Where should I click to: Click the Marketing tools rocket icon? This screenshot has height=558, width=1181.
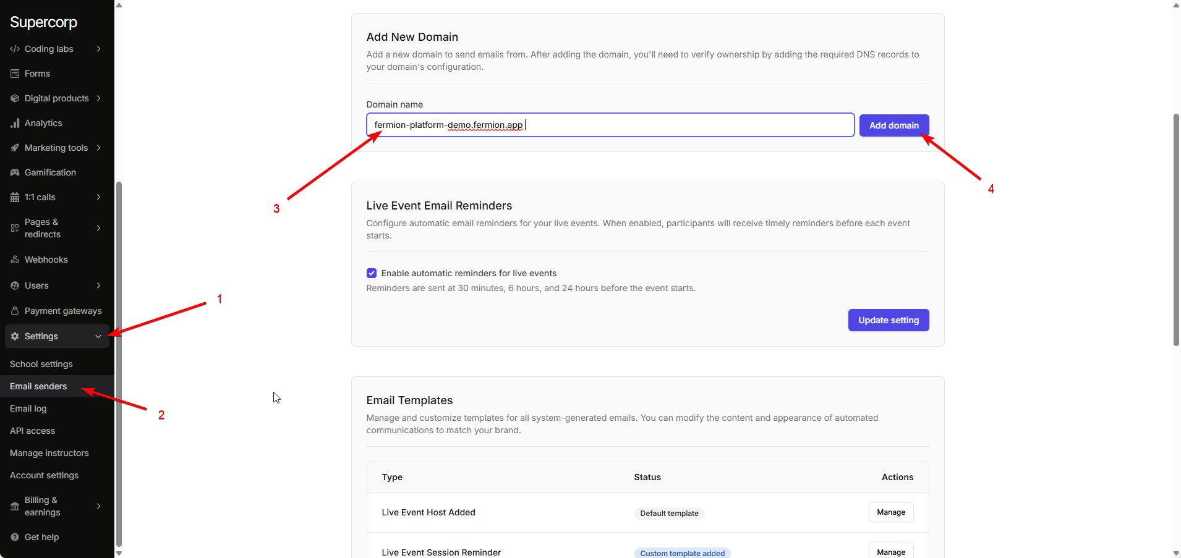click(15, 148)
